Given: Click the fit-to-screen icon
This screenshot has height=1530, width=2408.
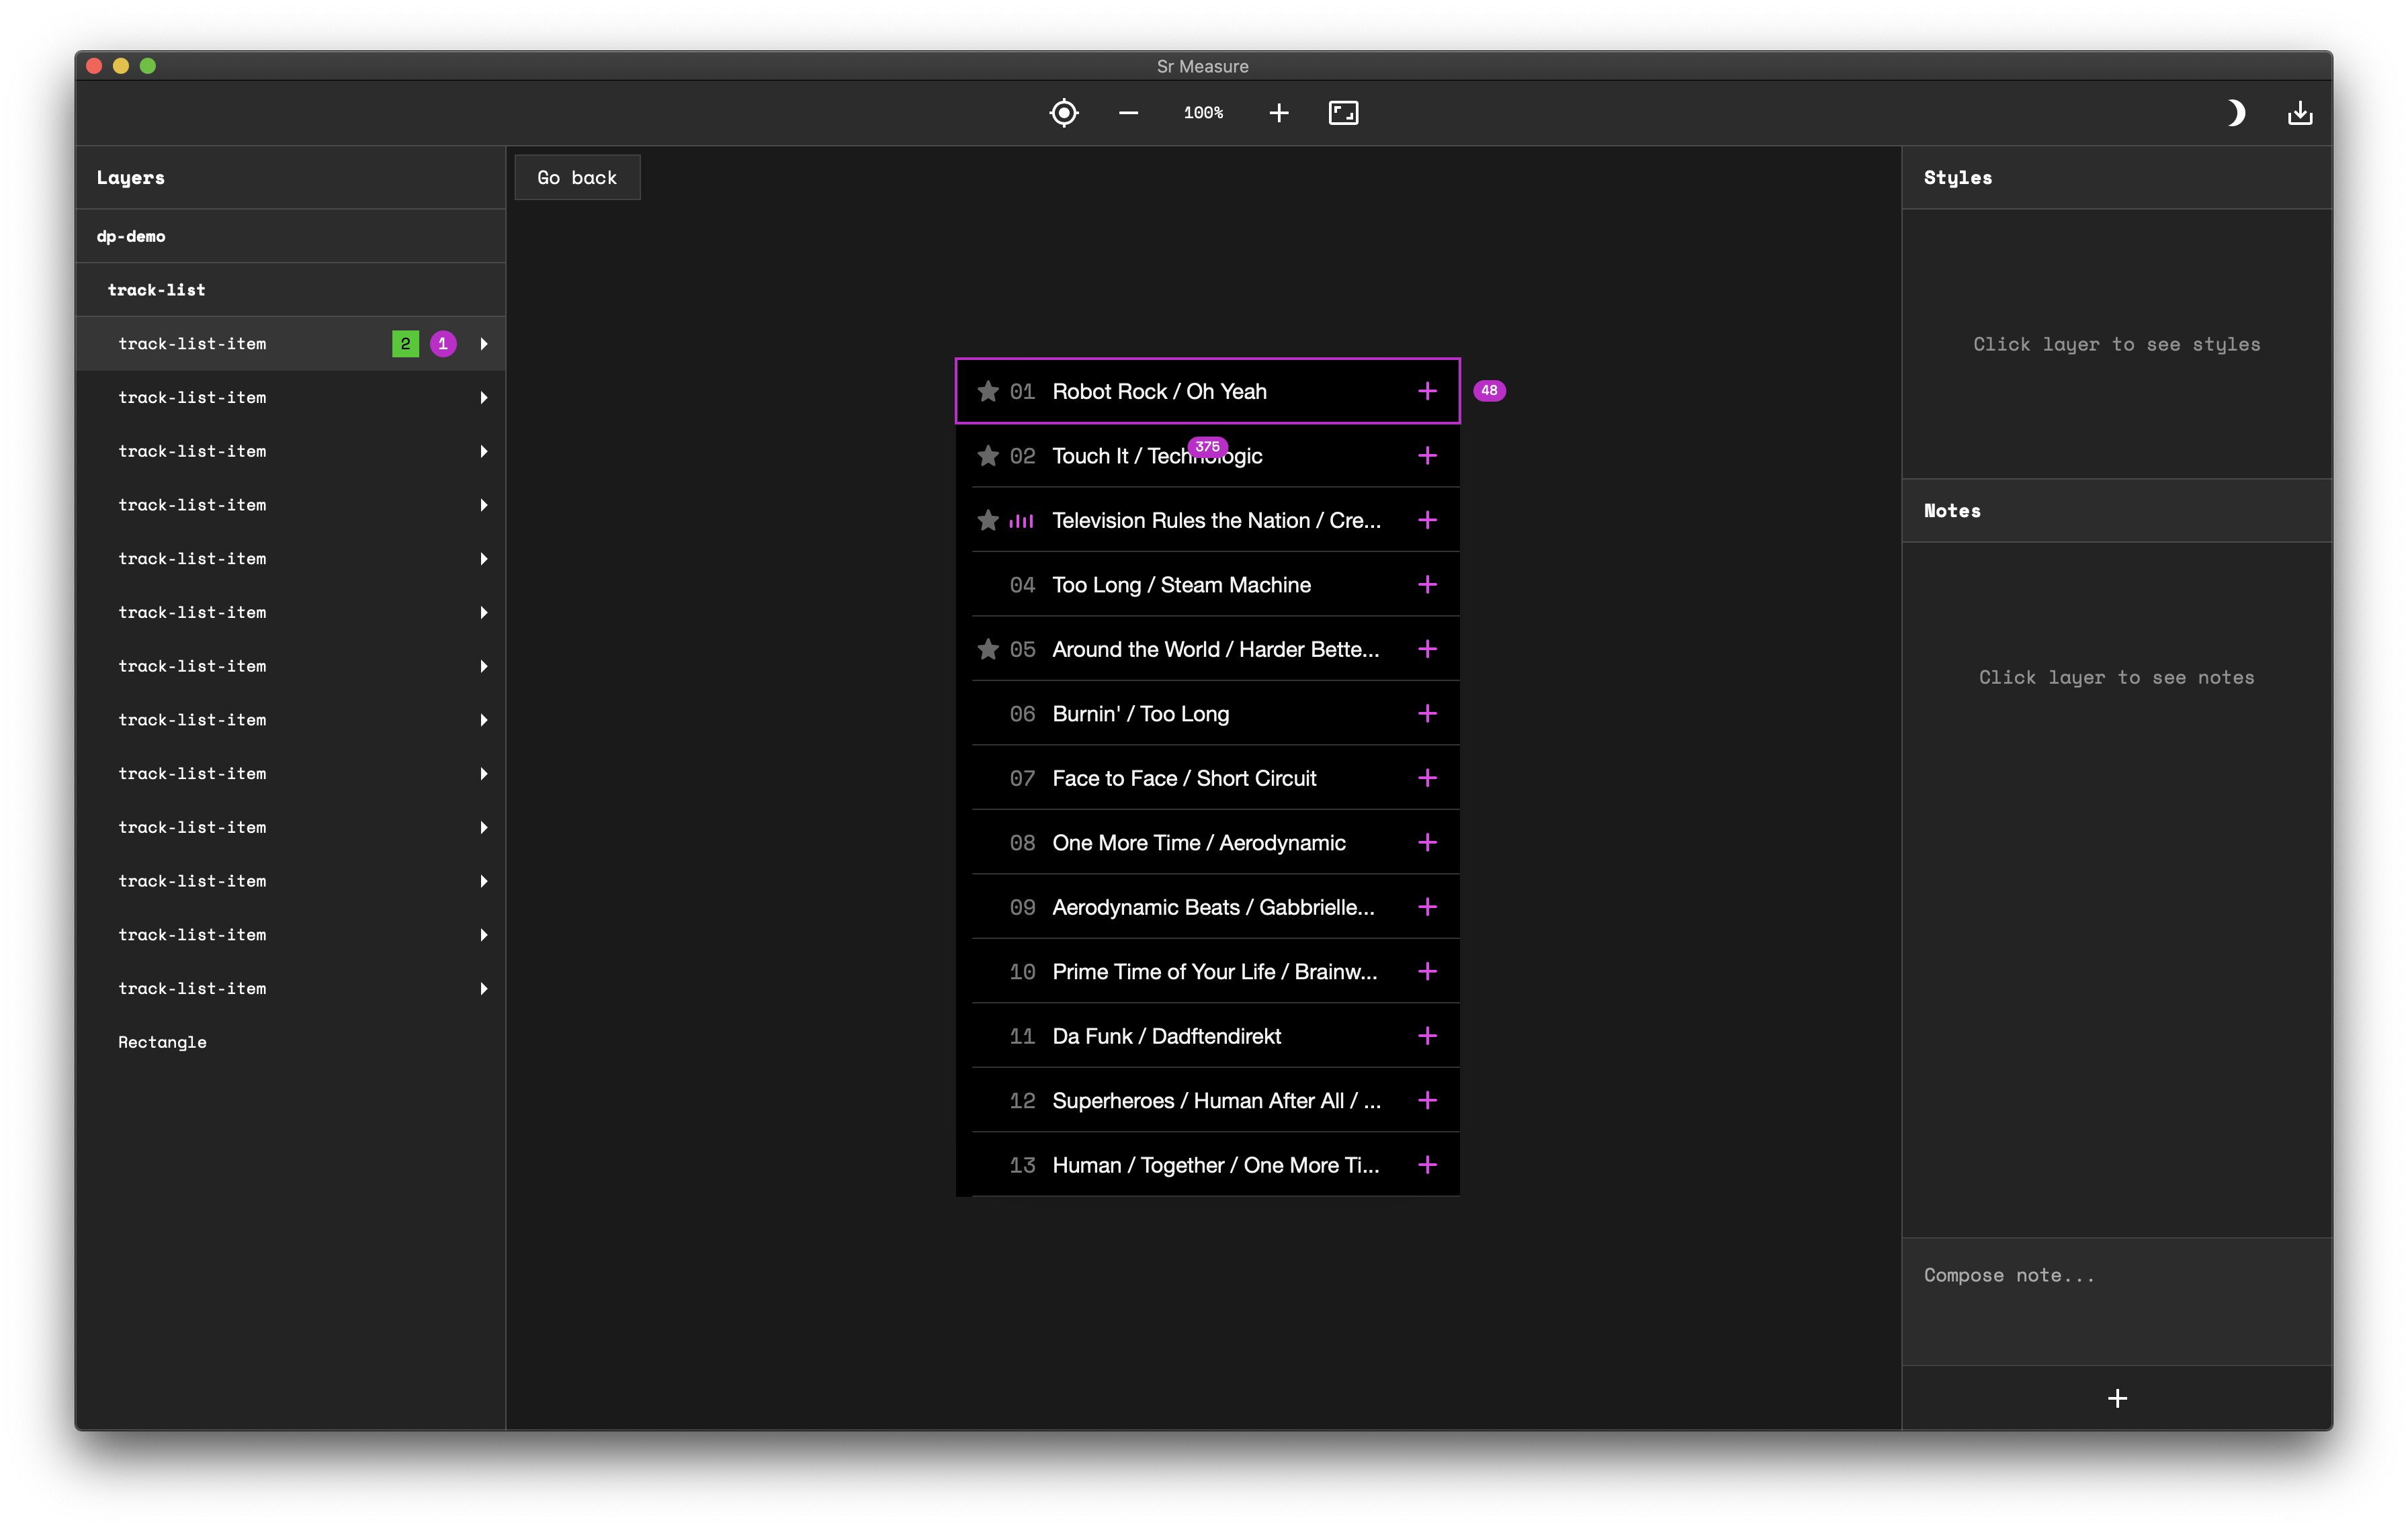Looking at the screenshot, I should click(1343, 113).
